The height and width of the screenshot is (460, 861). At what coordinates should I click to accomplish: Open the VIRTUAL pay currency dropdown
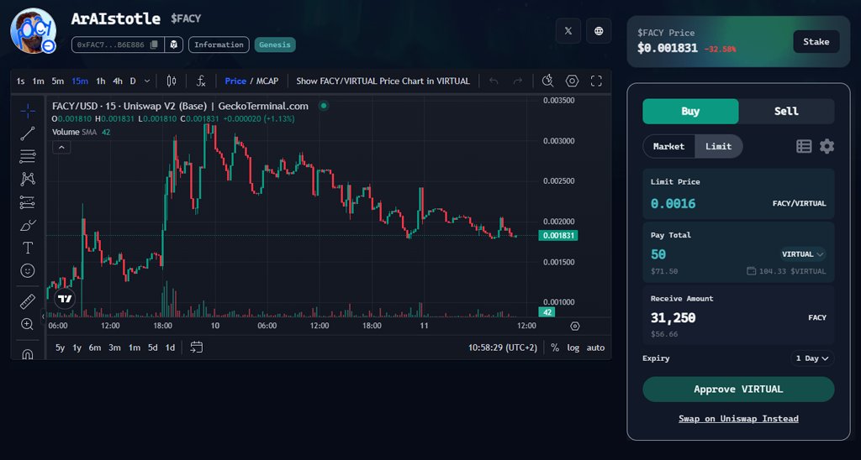[x=803, y=254]
